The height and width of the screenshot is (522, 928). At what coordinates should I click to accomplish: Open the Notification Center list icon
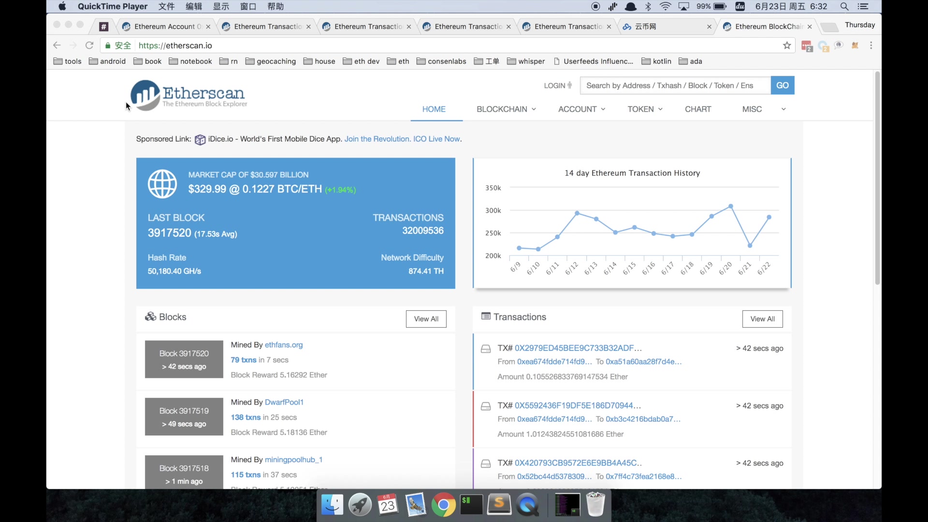coord(863,6)
